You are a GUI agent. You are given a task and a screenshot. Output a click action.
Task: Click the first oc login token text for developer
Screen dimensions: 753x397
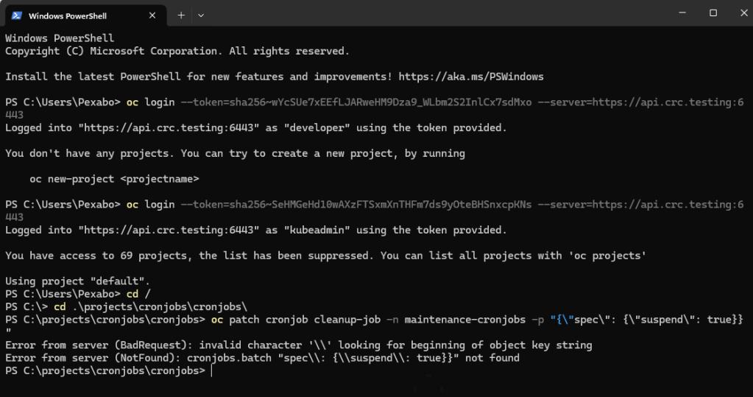pos(356,102)
